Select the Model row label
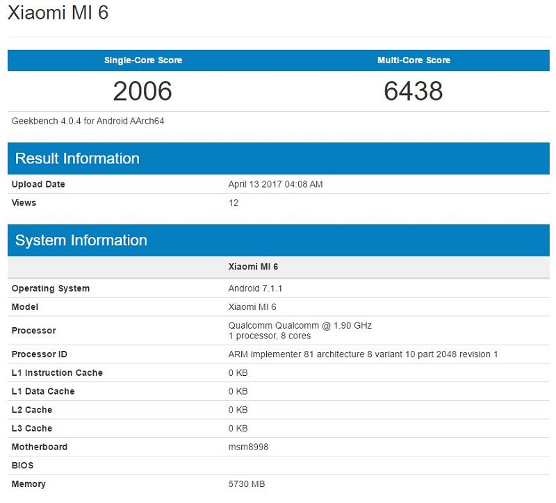 26,307
